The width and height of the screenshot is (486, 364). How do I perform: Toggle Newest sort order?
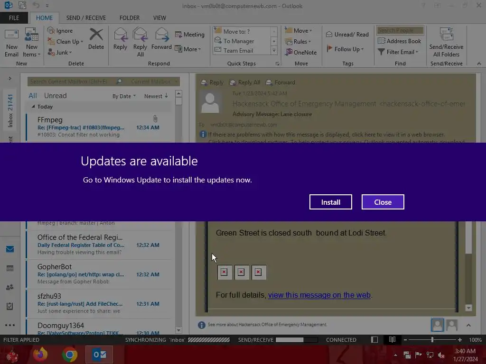[x=156, y=96]
